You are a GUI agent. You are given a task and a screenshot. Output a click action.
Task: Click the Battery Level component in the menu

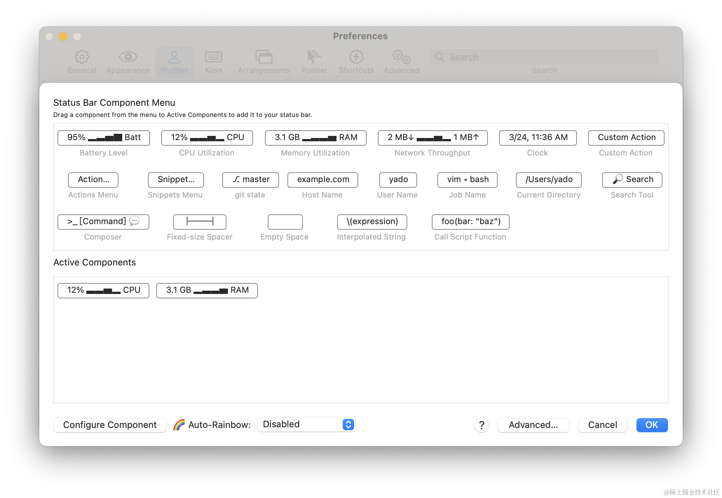(103, 138)
